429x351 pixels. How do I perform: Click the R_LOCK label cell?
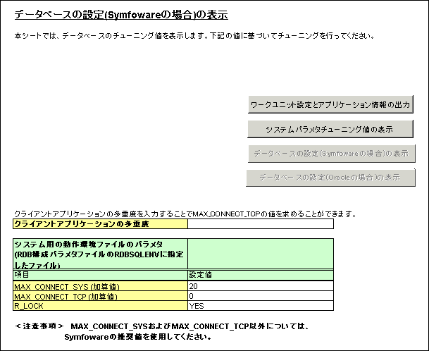click(100, 306)
